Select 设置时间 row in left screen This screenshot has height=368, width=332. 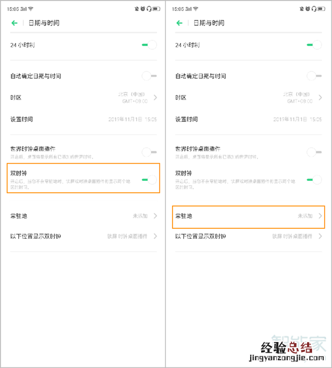coord(84,119)
